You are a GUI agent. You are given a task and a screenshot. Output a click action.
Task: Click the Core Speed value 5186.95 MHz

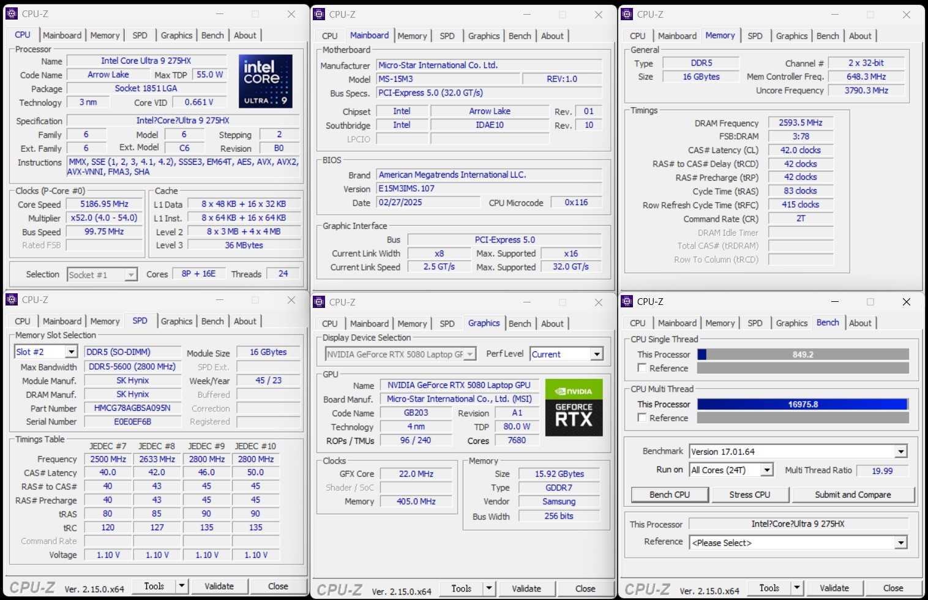pyautogui.click(x=104, y=204)
